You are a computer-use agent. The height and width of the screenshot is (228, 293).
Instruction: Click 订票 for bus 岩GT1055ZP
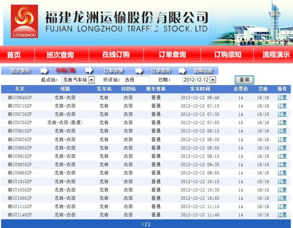(282, 198)
